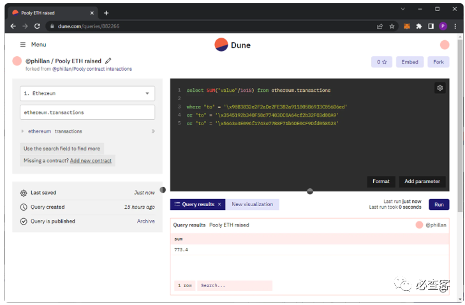Open the MetaMask fox extension
This screenshot has width=465, height=305.
click(x=407, y=26)
